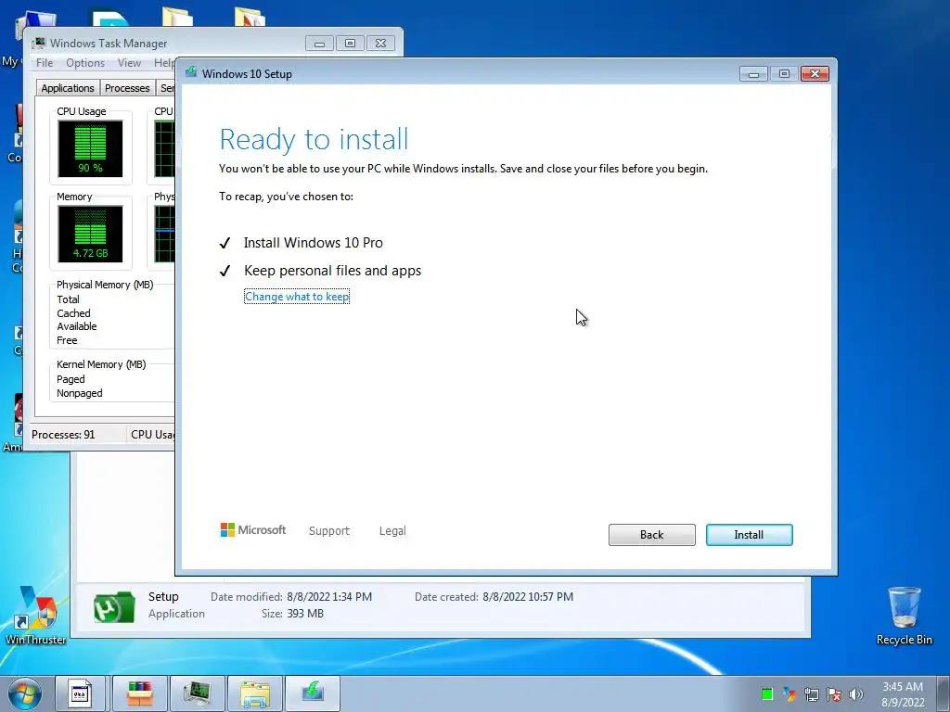Image resolution: width=950 pixels, height=712 pixels.
Task: Open the Support link
Action: 329,531
